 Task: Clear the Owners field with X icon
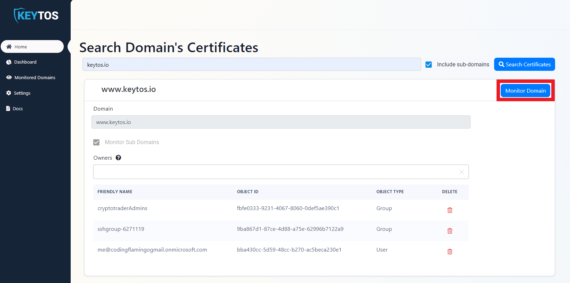462,172
